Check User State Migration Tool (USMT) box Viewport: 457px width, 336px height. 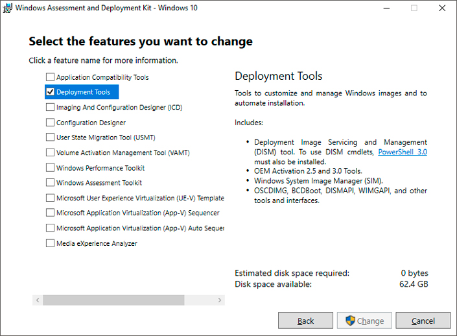(x=50, y=137)
